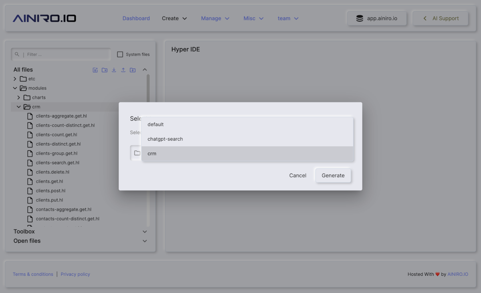
Task: Click the file icon of clients.put.hl
Action: [30, 200]
